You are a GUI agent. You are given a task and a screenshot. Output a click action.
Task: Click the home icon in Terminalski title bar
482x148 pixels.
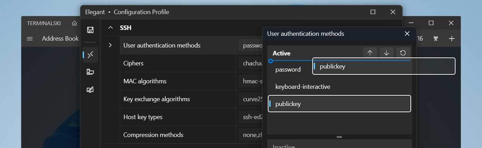(74, 23)
